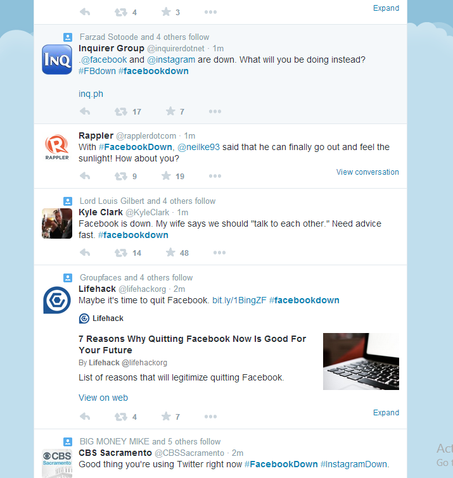Screen dimensions: 453x478
Task: Reply to Kyle Clark's tweet
Action: click(85, 253)
